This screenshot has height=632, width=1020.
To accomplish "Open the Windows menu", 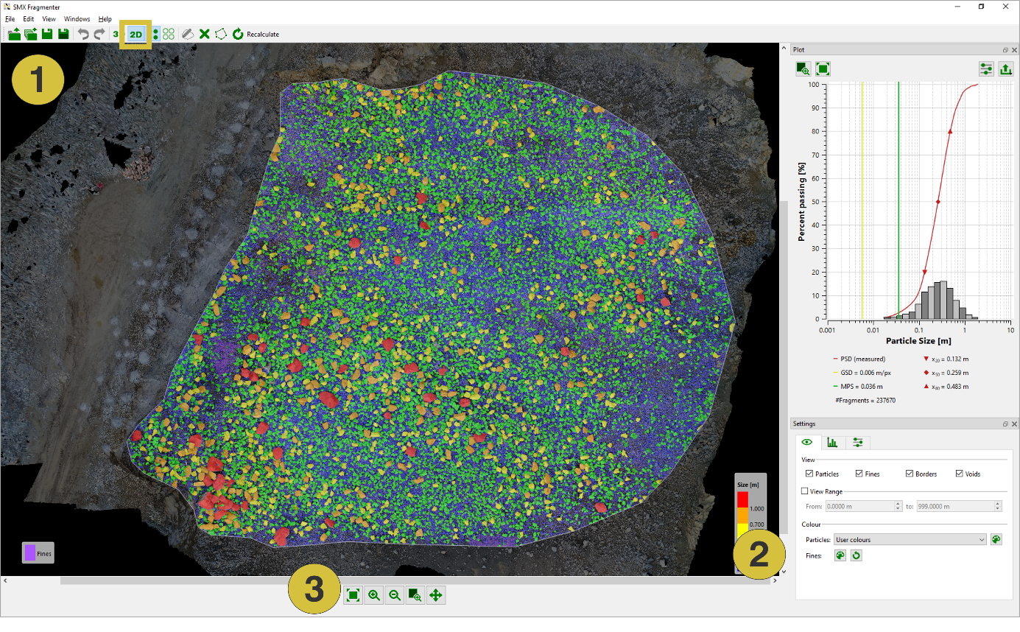I will 77,18.
